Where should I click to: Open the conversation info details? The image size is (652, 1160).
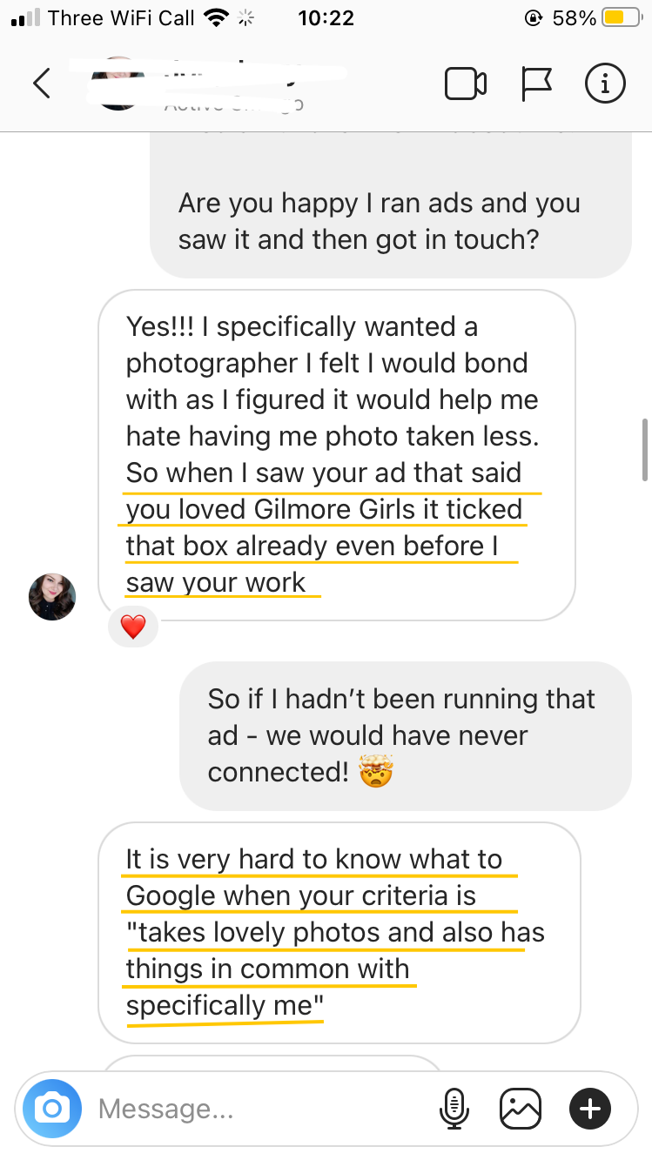coord(605,84)
